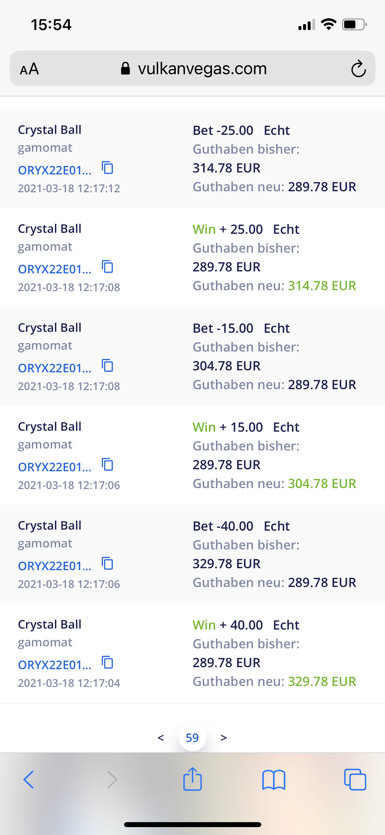Select current page number 59
This screenshot has height=835, width=385.
[192, 738]
